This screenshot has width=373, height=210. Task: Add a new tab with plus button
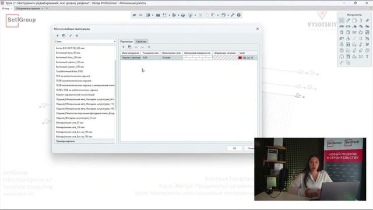[x=47, y=9]
